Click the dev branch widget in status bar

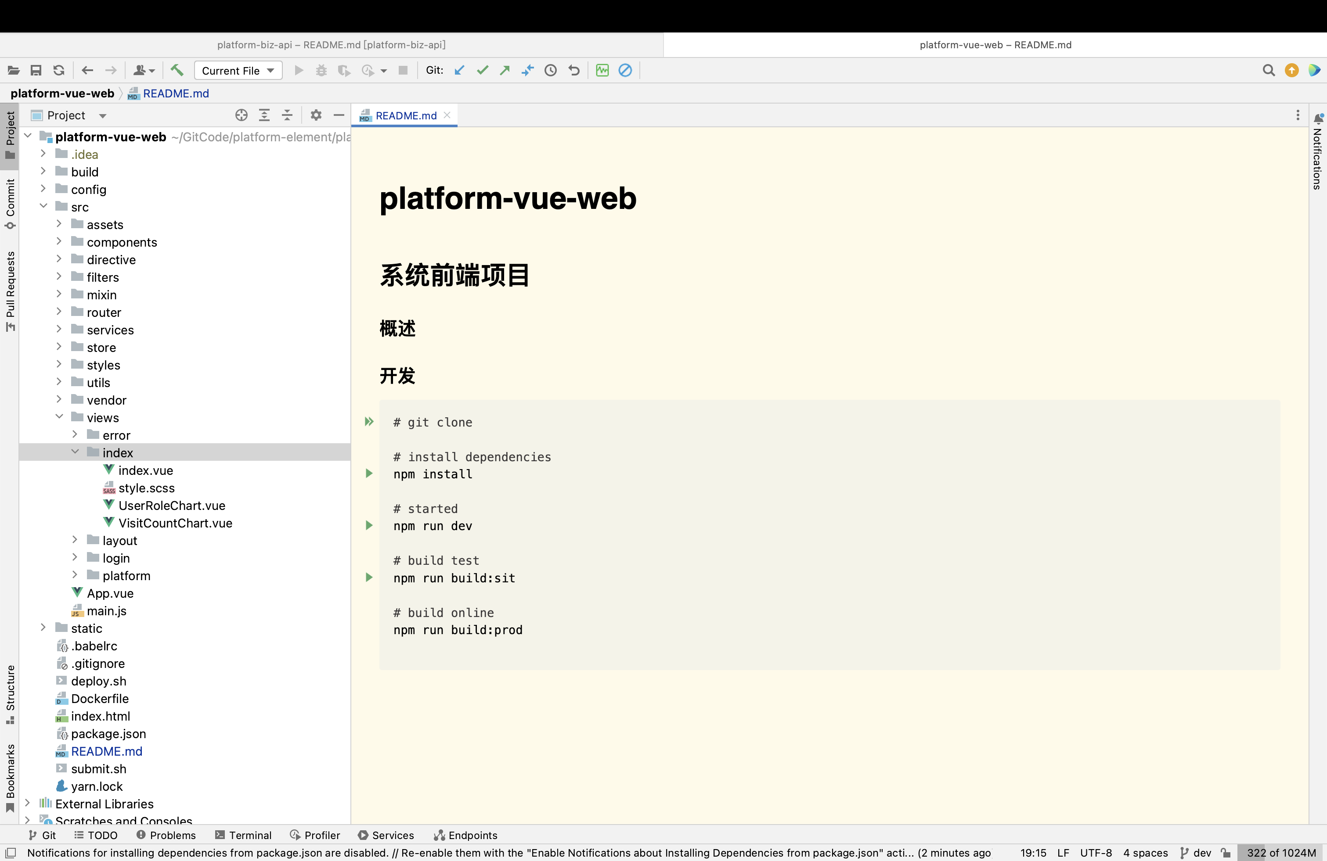pos(1197,853)
